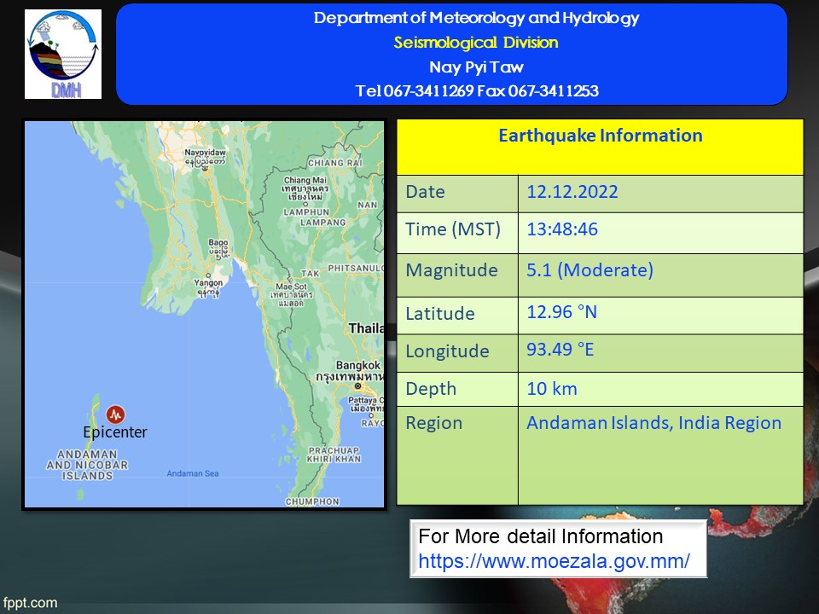This screenshot has width=819, height=614.
Task: Click the Epicenter text label on map
Action: click(x=115, y=432)
